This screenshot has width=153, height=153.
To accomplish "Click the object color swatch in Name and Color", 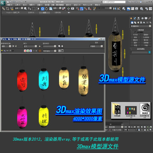I will tap(150, 52).
